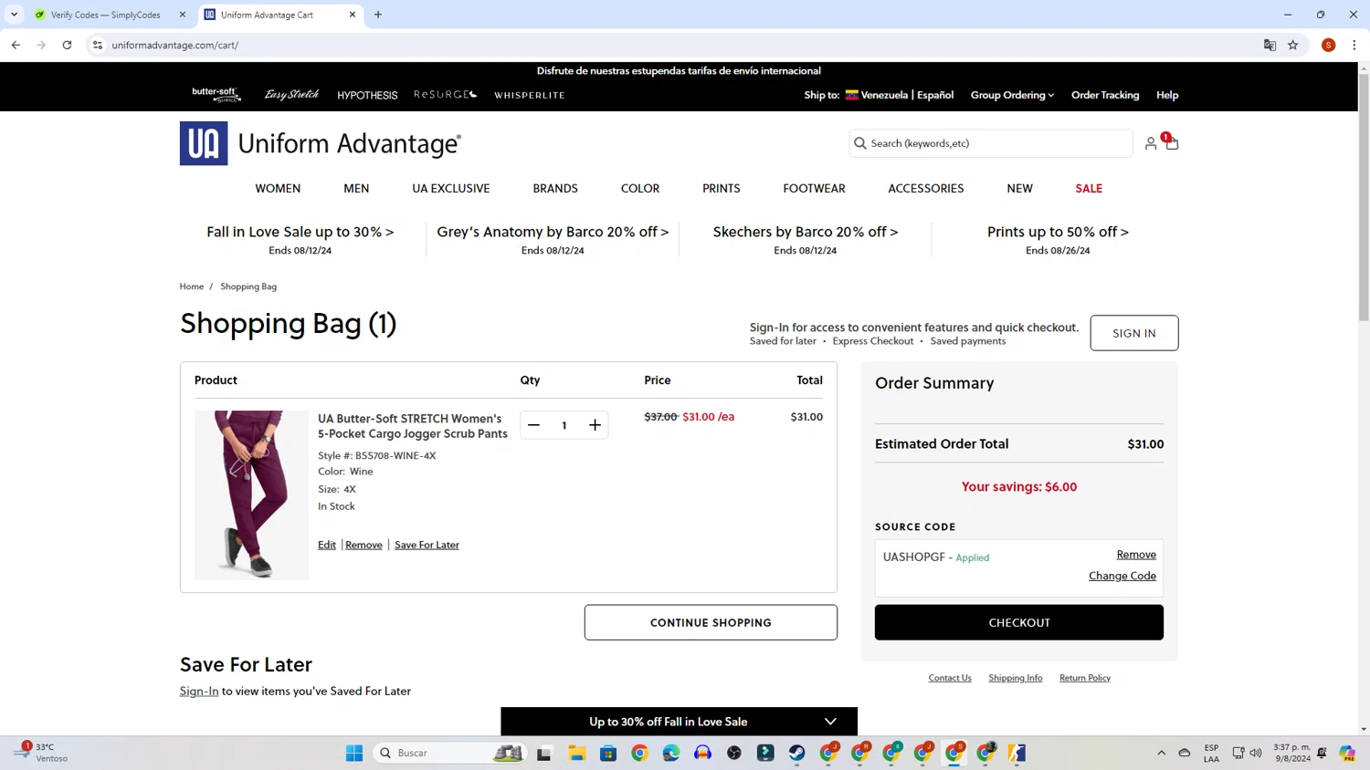Open the COLOR menu
The width and height of the screenshot is (1370, 770).
[x=640, y=189]
